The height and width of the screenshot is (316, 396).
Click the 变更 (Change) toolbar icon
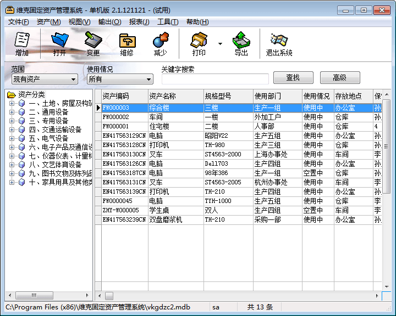[93, 44]
